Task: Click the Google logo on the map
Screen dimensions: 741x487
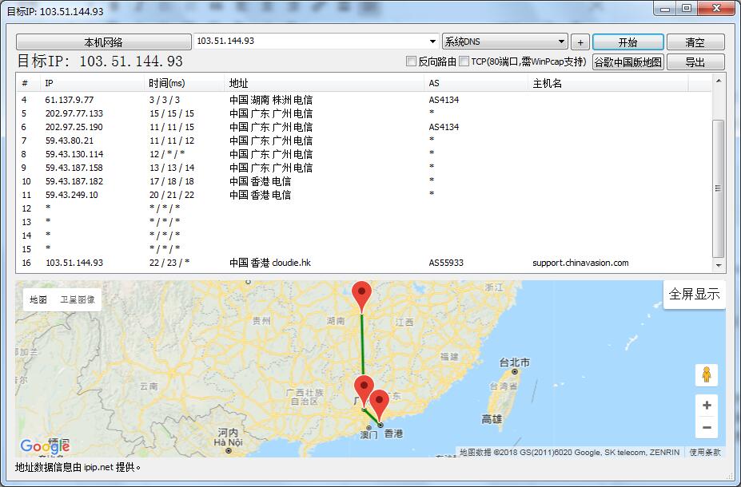Action: pyautogui.click(x=45, y=446)
